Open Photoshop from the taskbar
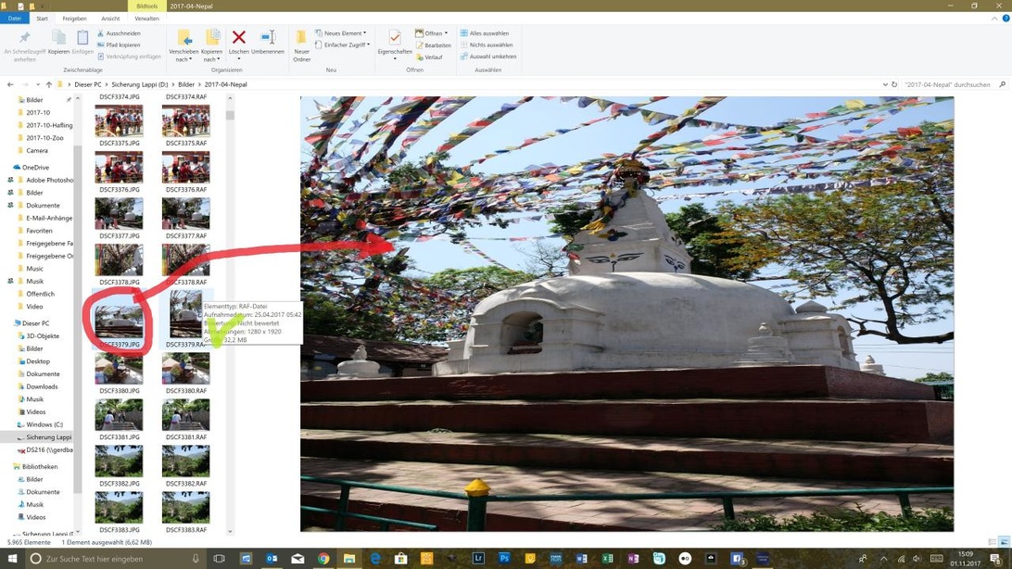Image resolution: width=1012 pixels, height=569 pixels. click(504, 559)
